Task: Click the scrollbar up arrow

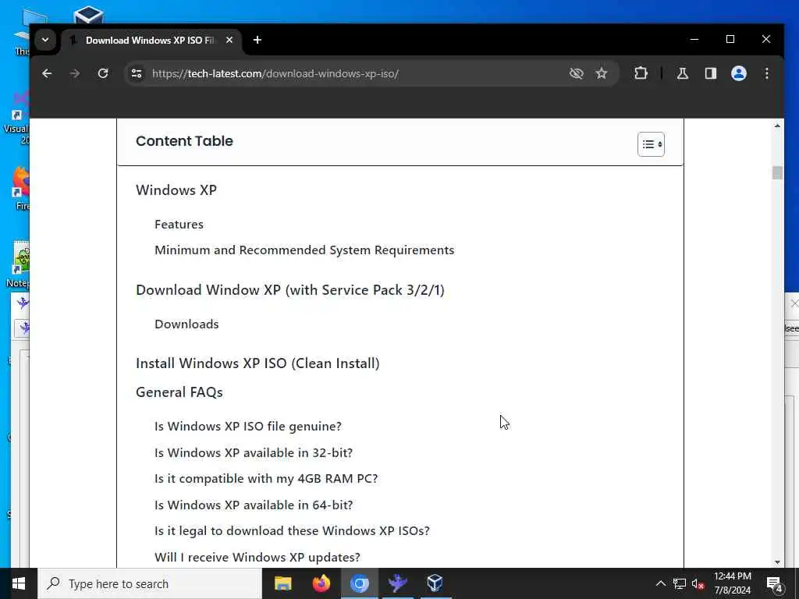Action: [x=777, y=126]
